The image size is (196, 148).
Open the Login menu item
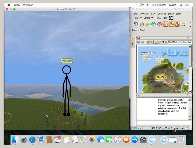(x=178, y=14)
